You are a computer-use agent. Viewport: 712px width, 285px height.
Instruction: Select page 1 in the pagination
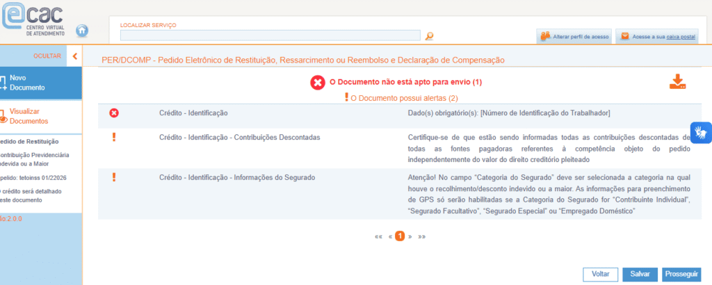[400, 236]
